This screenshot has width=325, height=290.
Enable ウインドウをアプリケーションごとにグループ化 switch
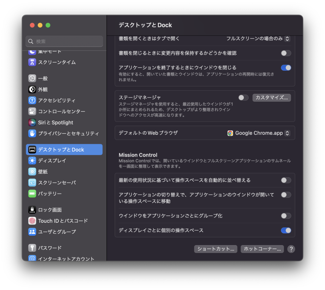pos(286,216)
